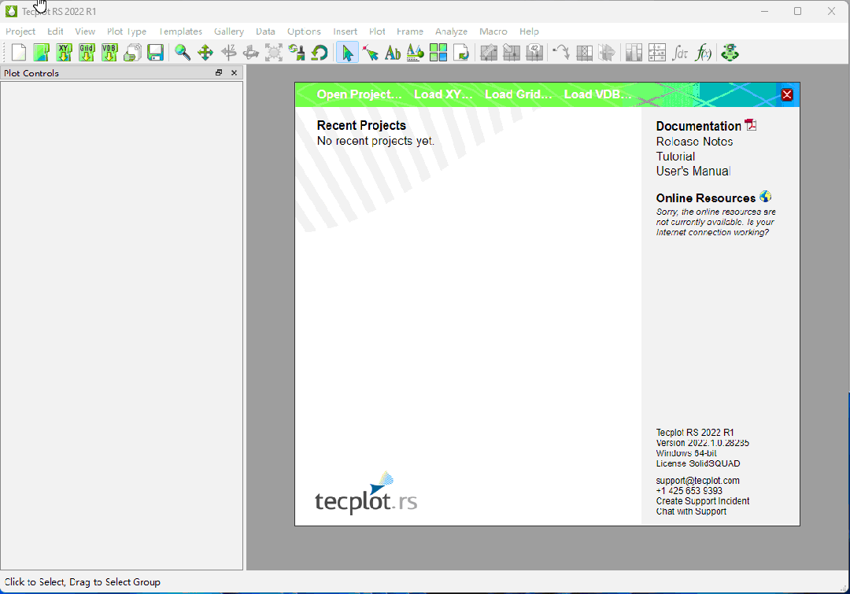
Task: Click the copy pages toolbar icon
Action: (x=132, y=53)
